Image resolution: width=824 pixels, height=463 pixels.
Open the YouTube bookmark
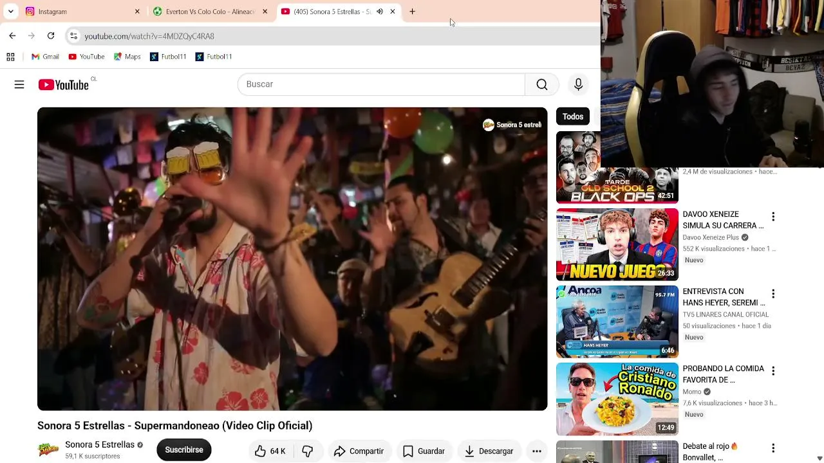[86, 57]
